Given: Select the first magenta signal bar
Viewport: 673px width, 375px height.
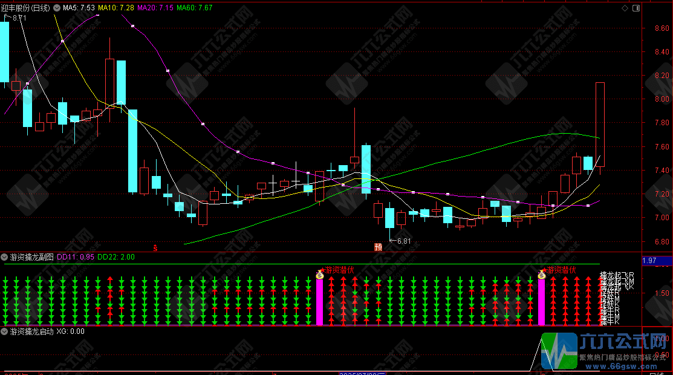Looking at the screenshot, I should click(320, 302).
